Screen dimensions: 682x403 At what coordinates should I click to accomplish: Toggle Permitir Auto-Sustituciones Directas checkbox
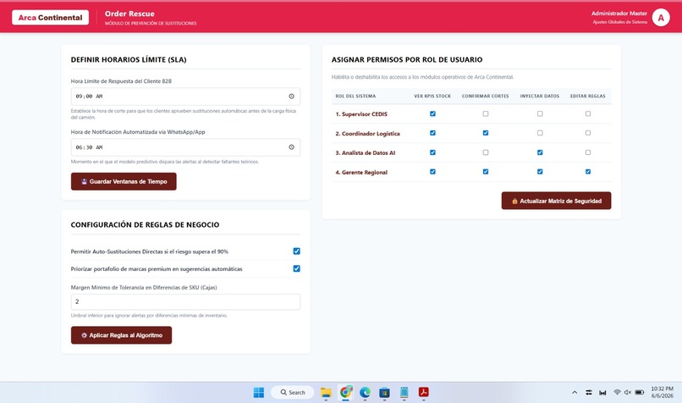(297, 251)
